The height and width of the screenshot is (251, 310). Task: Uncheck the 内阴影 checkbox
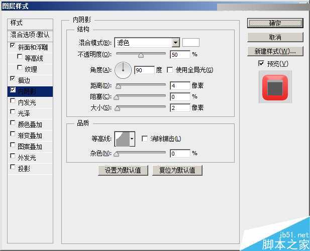[13, 90]
